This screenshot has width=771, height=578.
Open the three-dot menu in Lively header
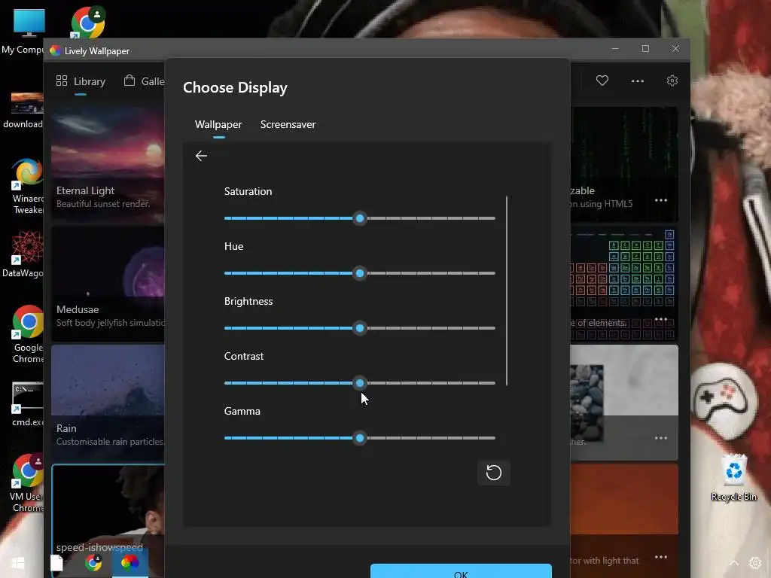click(637, 81)
